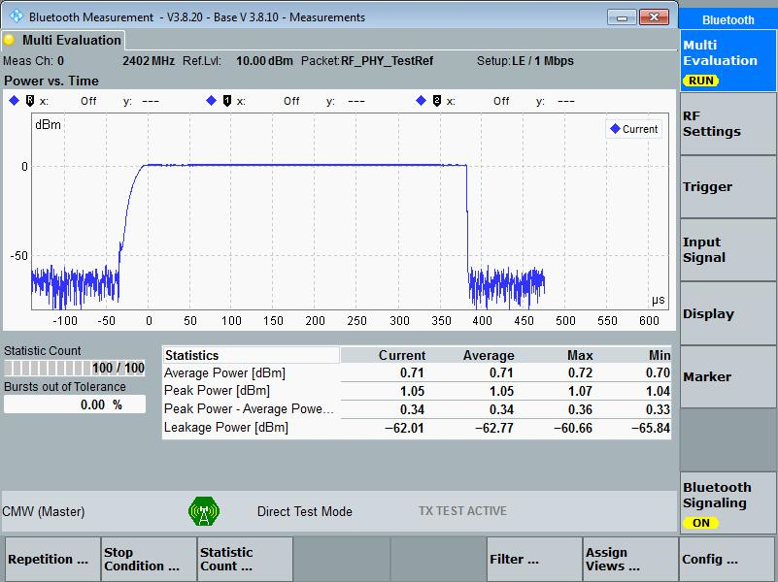
Task: Toggle the Multi Evaluation RUN softkey
Action: (727, 60)
